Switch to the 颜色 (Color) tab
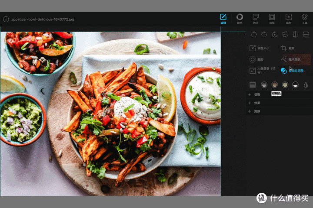This screenshot has height=208, width=313. point(240,19)
